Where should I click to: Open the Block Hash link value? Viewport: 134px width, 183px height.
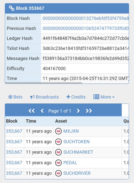[x=86, y=18]
